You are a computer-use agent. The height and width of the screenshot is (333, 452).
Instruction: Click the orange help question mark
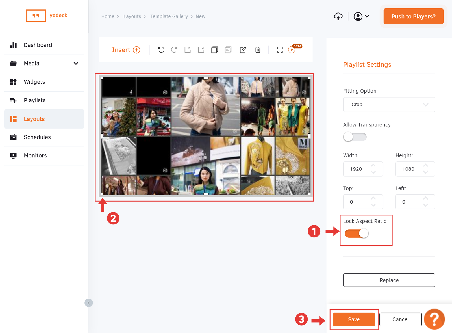tap(434, 319)
